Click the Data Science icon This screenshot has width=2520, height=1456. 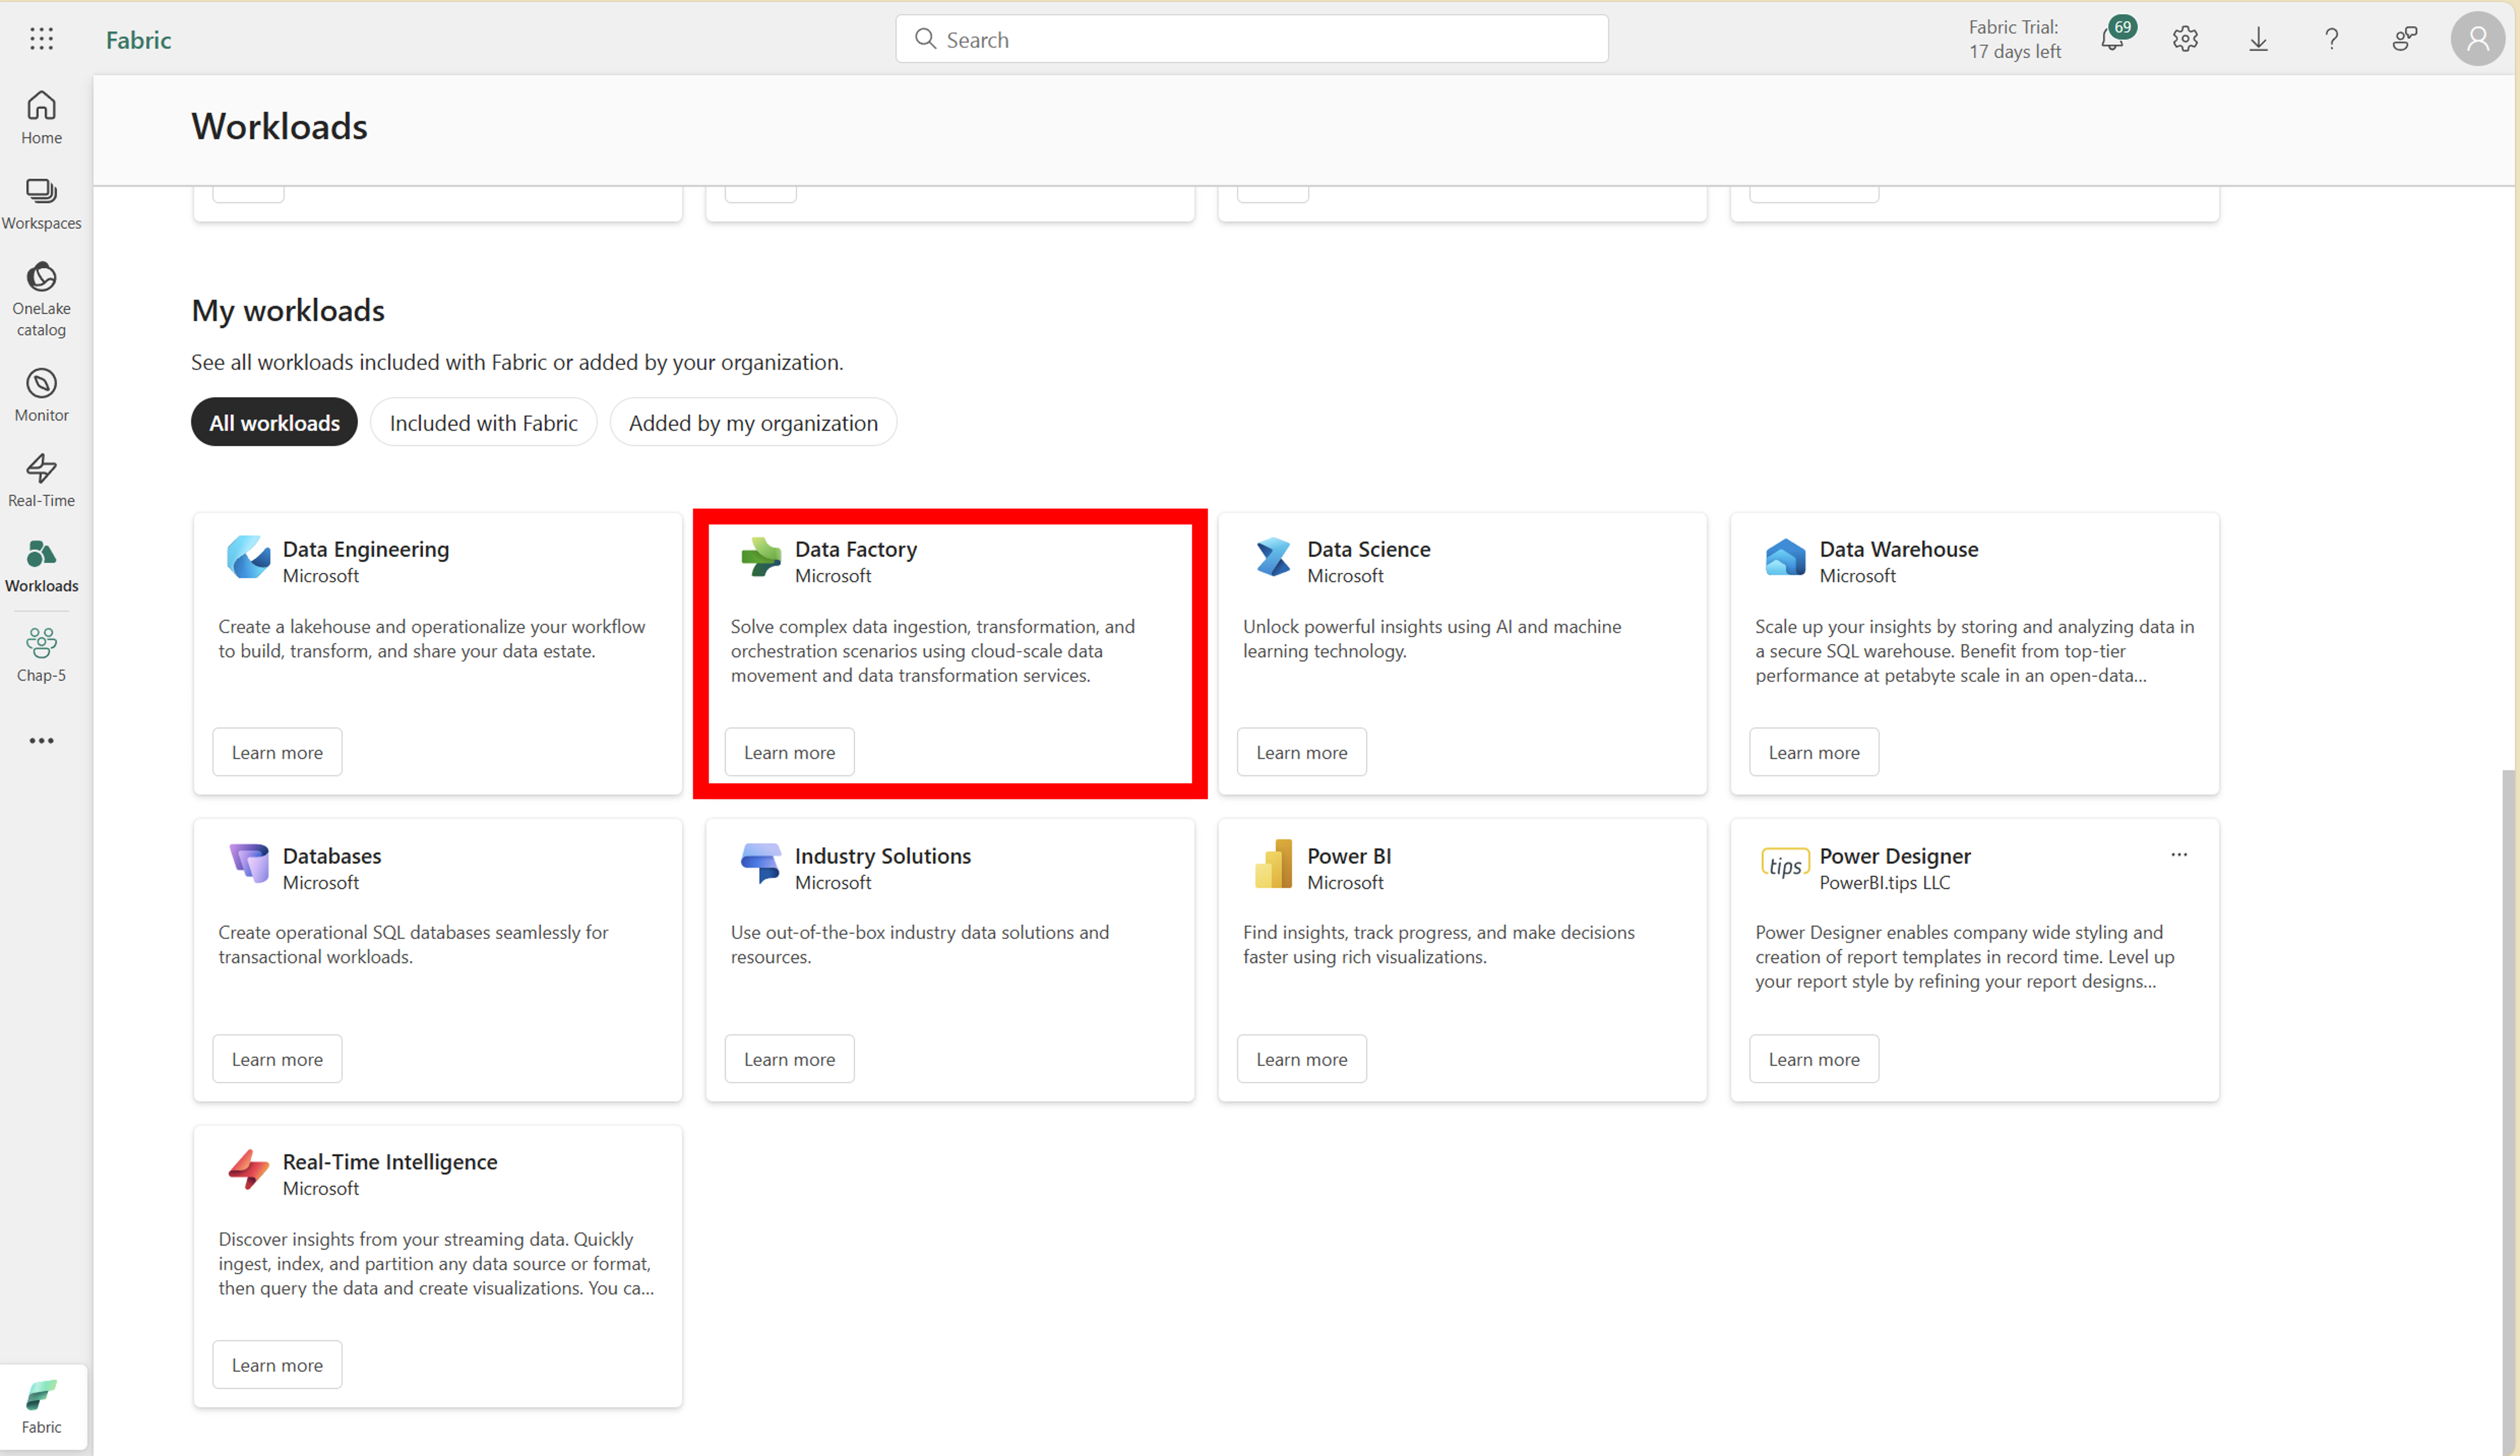pyautogui.click(x=1273, y=557)
